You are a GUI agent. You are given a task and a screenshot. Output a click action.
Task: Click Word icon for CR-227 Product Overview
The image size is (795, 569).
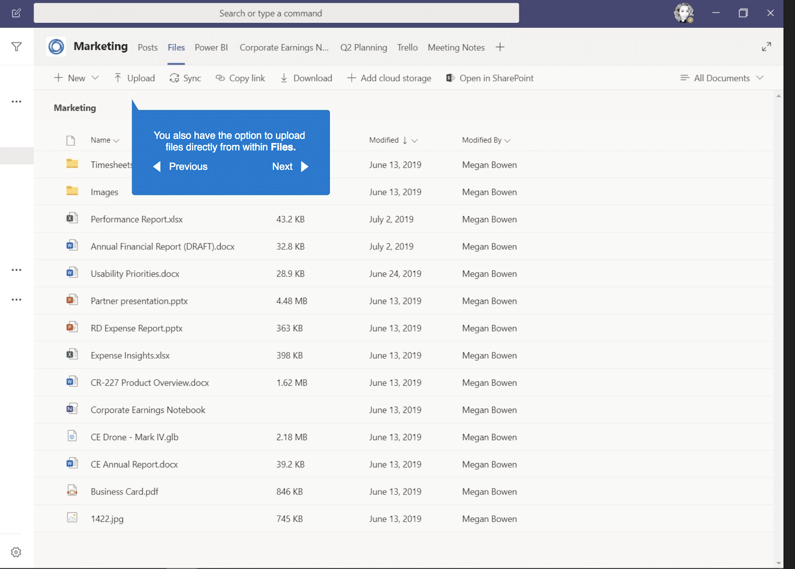click(72, 382)
